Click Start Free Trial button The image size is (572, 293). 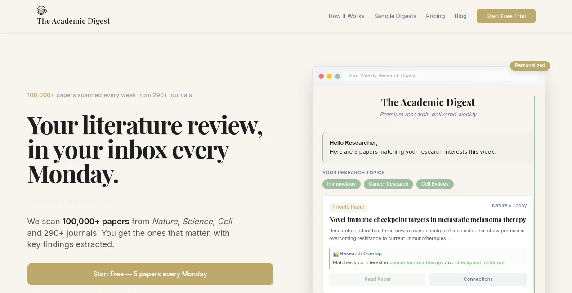tap(506, 16)
